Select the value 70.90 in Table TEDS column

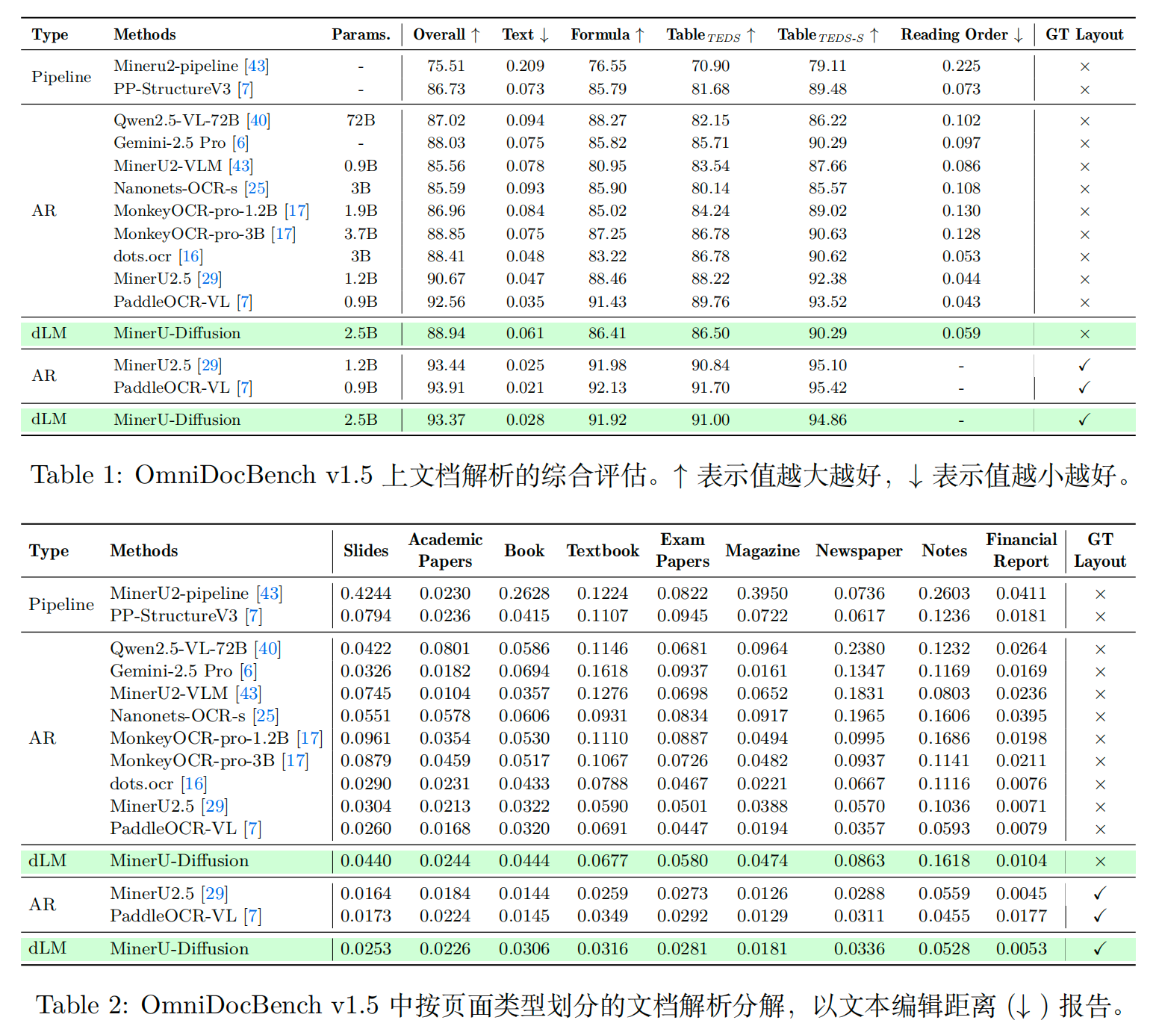pos(710,66)
